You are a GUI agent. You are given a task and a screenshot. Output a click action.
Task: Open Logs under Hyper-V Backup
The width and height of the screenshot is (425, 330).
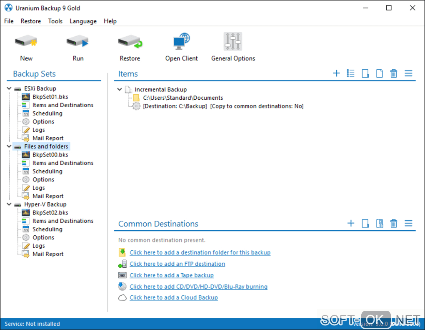[38, 246]
